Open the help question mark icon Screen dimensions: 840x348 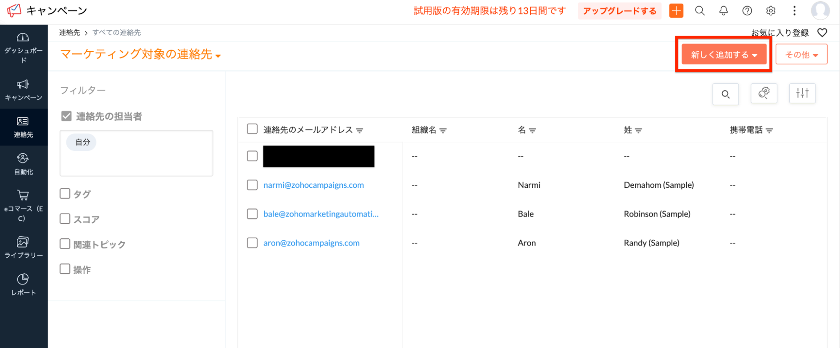pos(747,11)
